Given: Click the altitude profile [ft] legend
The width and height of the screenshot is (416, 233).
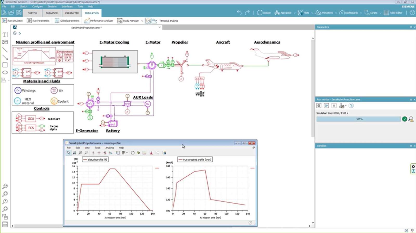Looking at the screenshot, I should (95, 160).
